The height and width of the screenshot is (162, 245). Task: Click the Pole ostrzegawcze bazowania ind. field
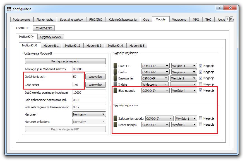(89, 107)
